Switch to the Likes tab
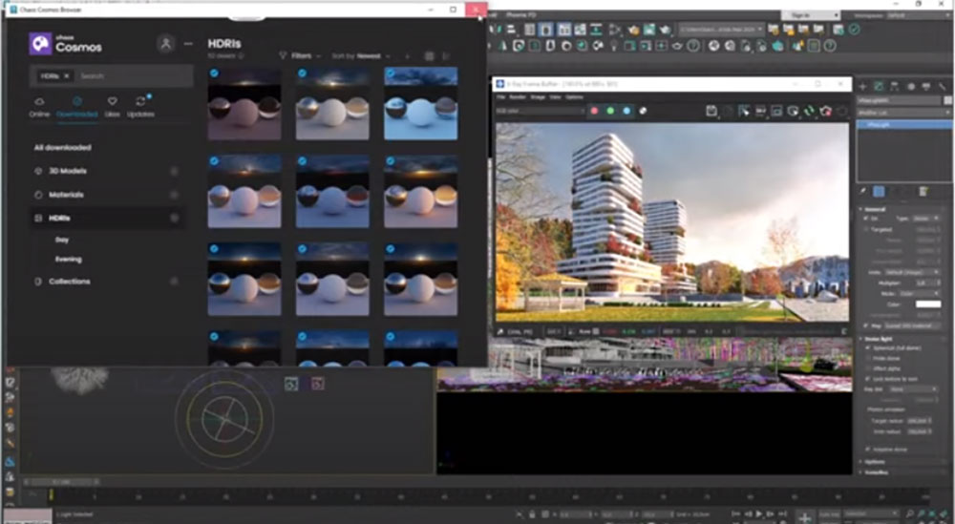This screenshot has height=524, width=955. [x=112, y=106]
